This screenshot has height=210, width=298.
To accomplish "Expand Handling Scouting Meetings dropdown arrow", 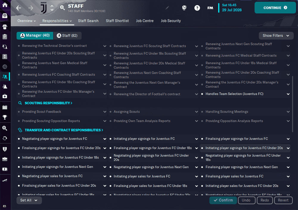I will click(x=288, y=112).
